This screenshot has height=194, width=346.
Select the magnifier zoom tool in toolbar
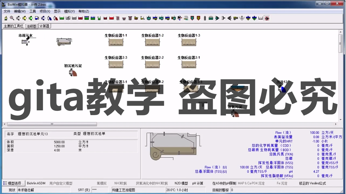[12, 18]
